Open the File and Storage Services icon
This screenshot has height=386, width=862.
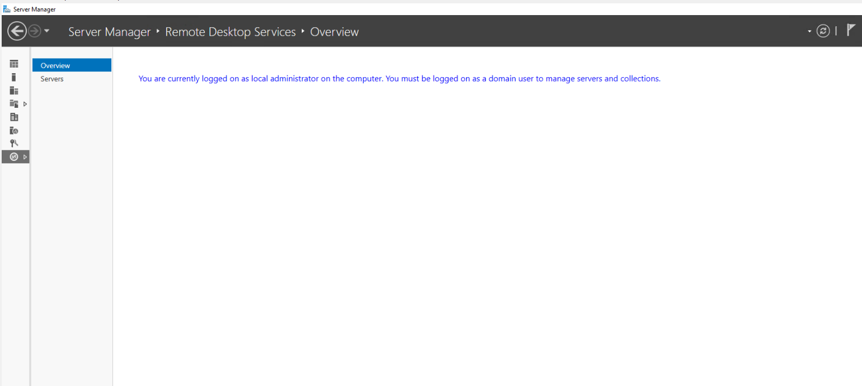click(x=13, y=103)
